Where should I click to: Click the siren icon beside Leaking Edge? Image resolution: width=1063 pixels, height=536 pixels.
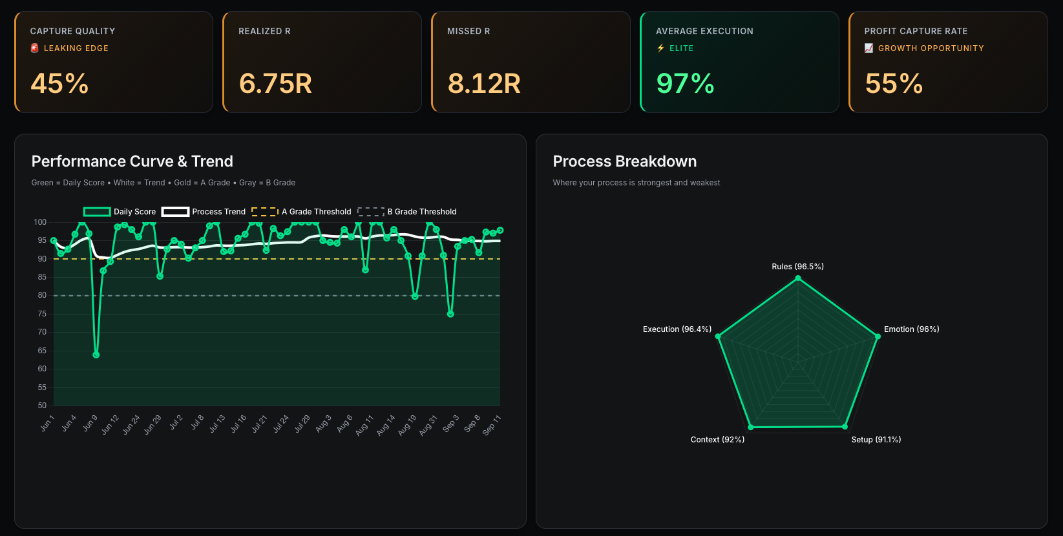34,48
